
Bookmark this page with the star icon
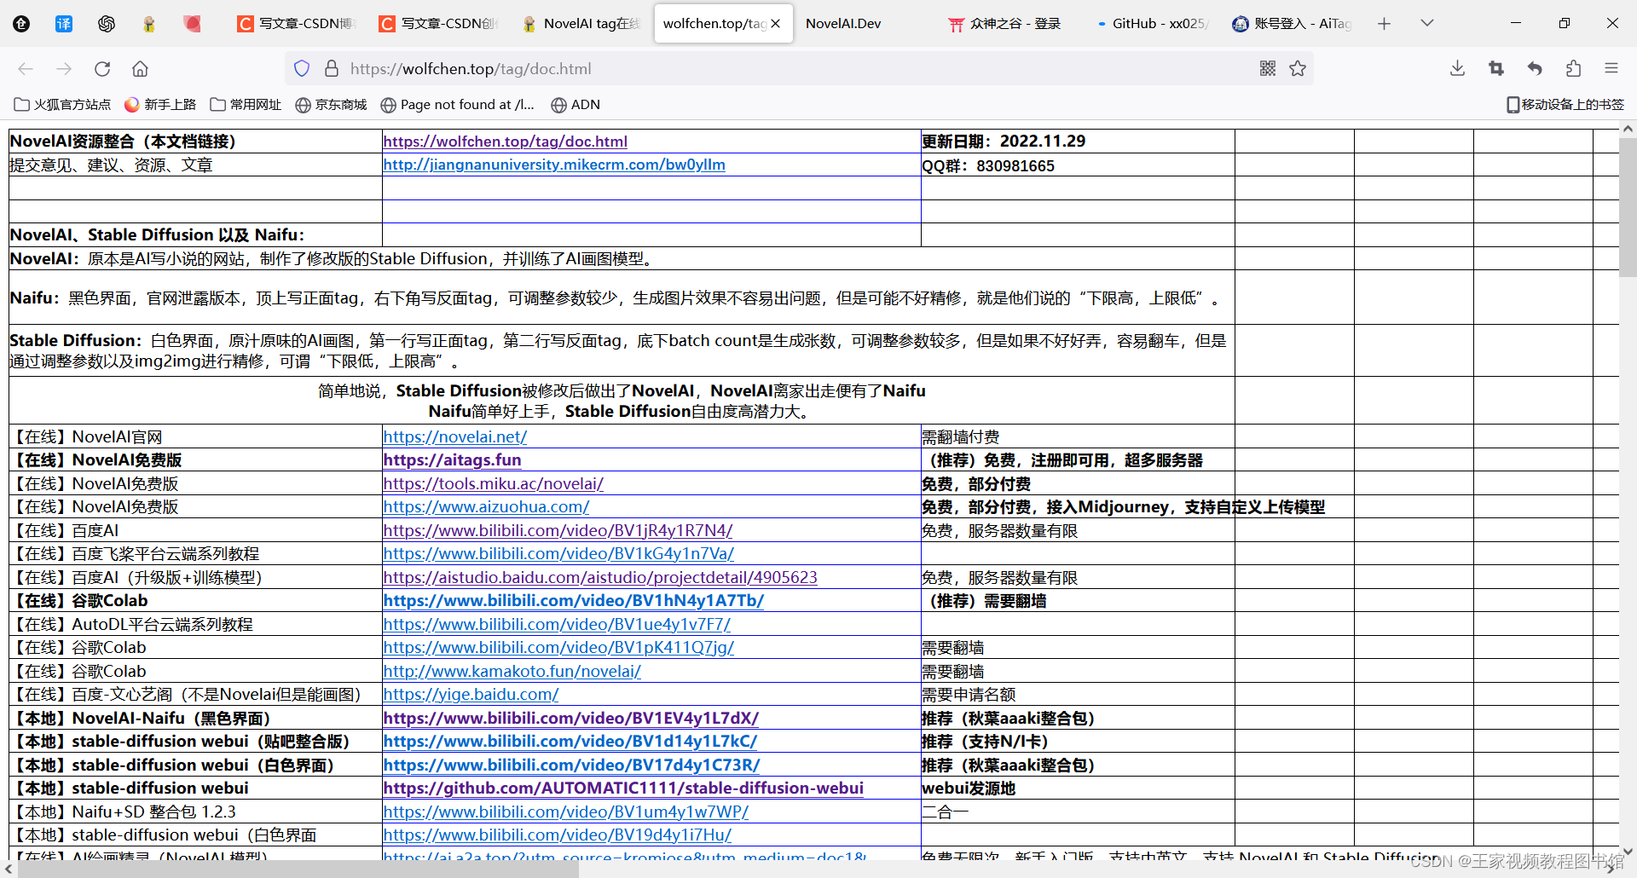(x=1298, y=69)
